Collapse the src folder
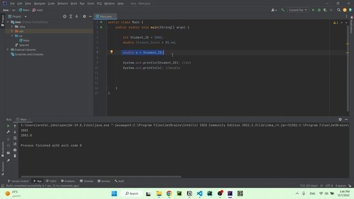This screenshot has height=199, width=354. [12, 36]
